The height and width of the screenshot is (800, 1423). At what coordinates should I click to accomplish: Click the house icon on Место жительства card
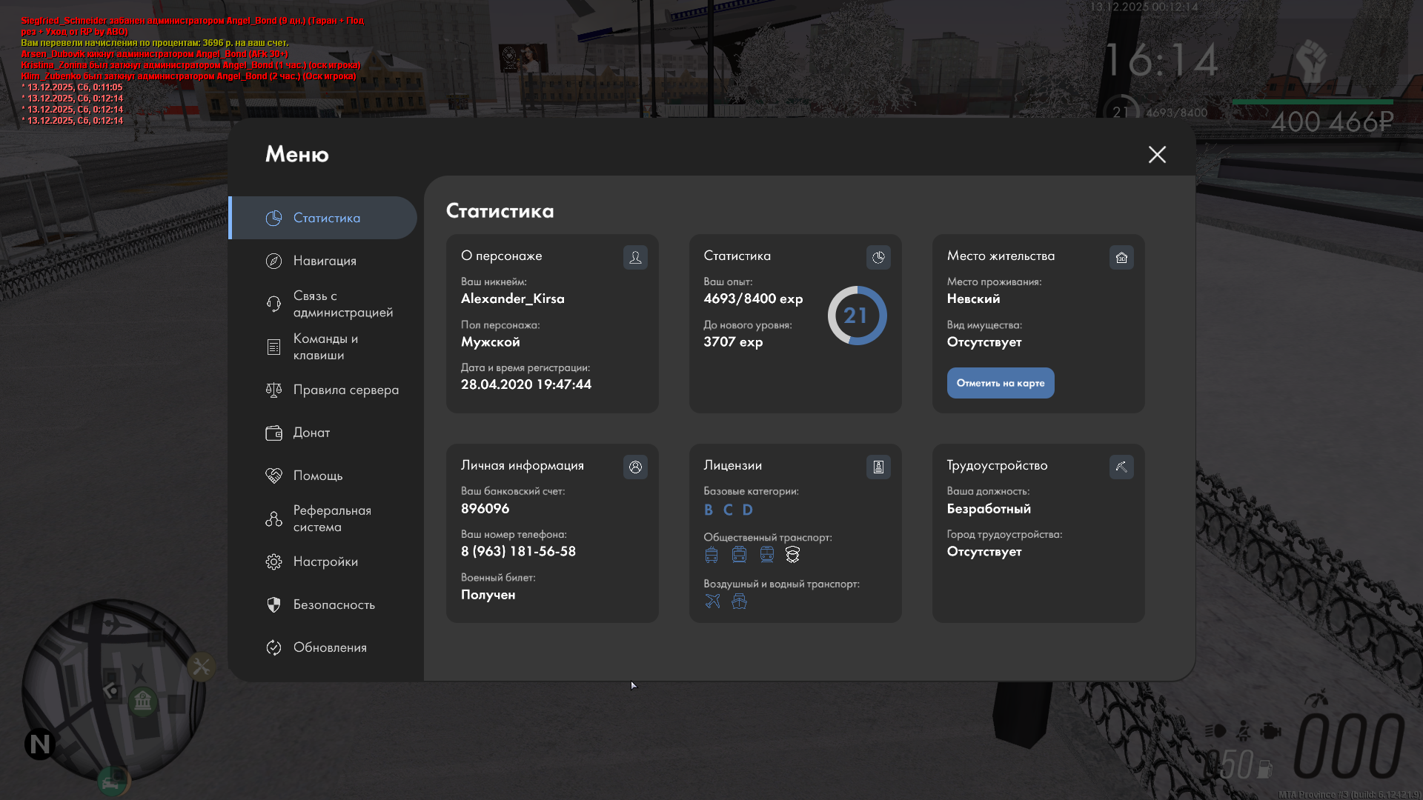coord(1121,257)
